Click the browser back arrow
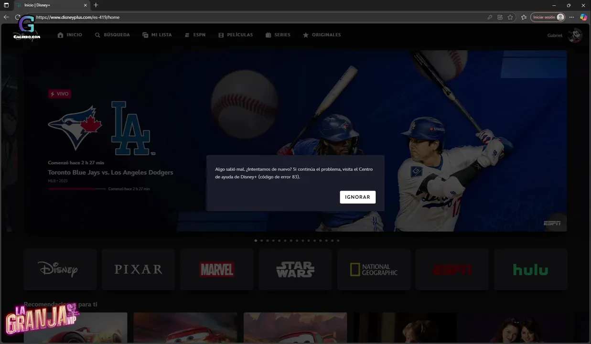 coord(6,17)
